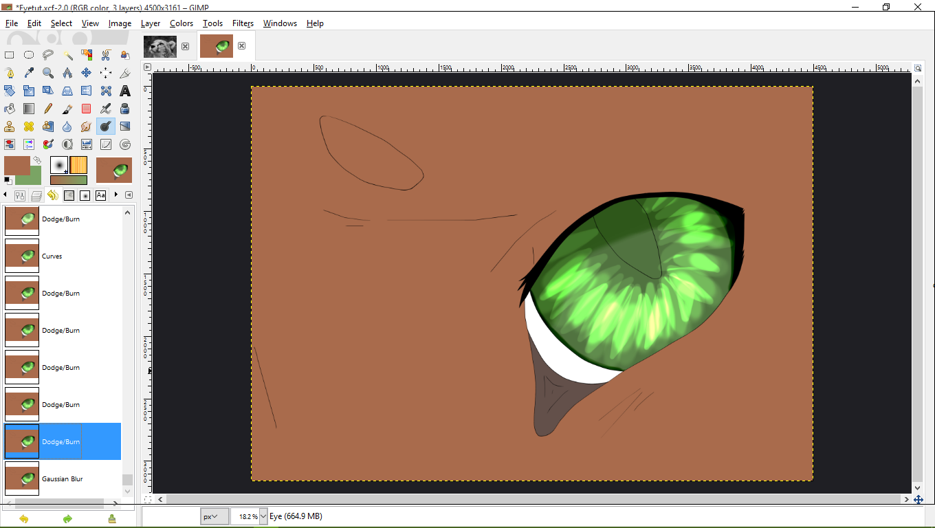
Task: Choose the Foreground Select tool
Action: tap(125, 55)
